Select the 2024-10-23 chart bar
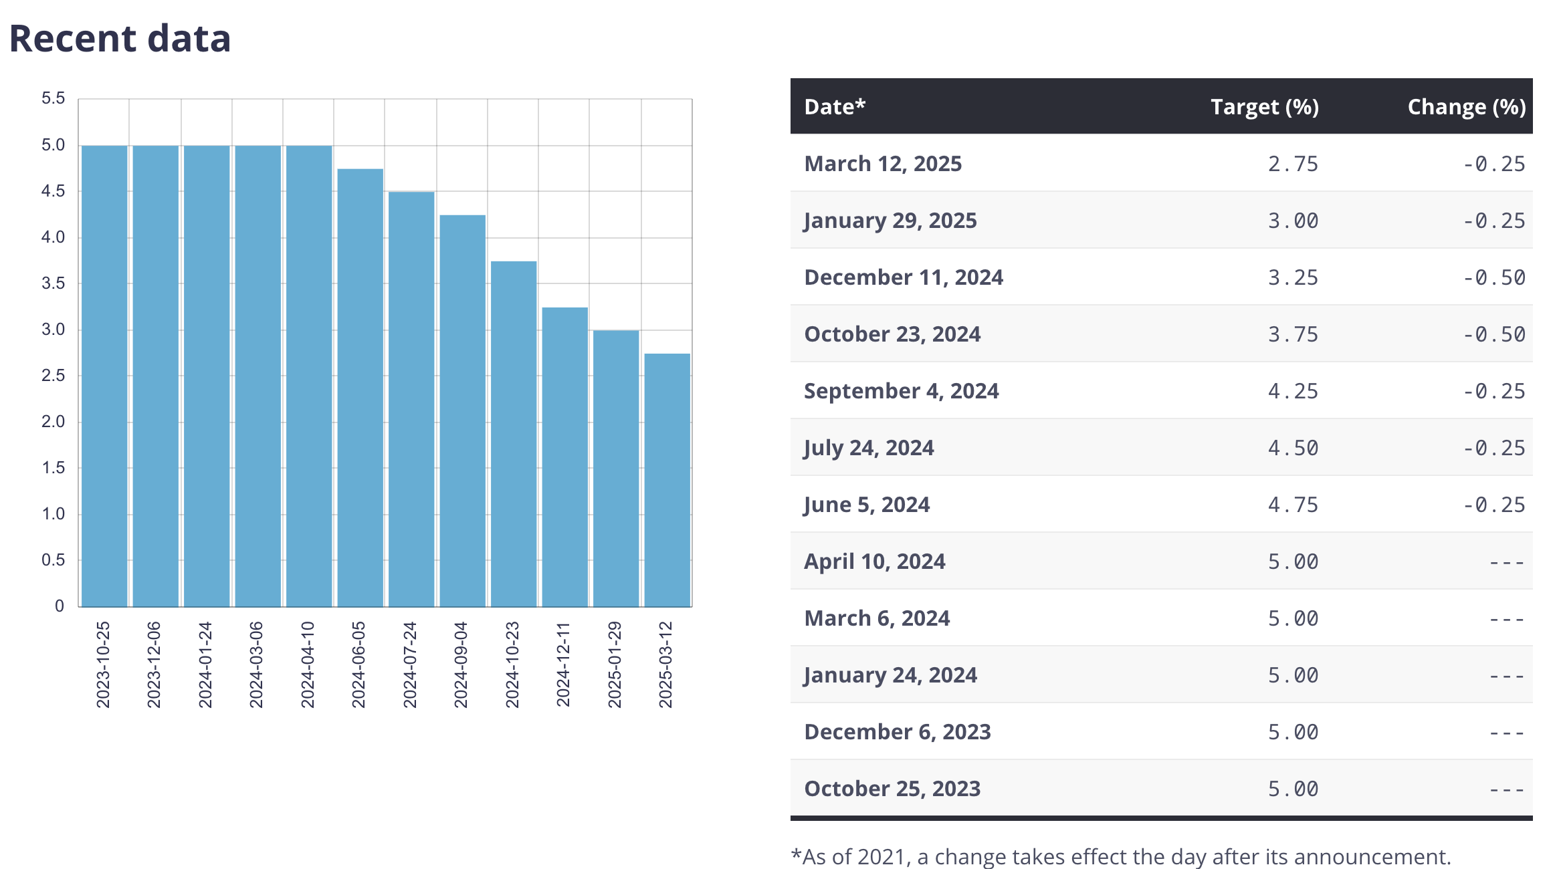The height and width of the screenshot is (869, 1553). 514,434
